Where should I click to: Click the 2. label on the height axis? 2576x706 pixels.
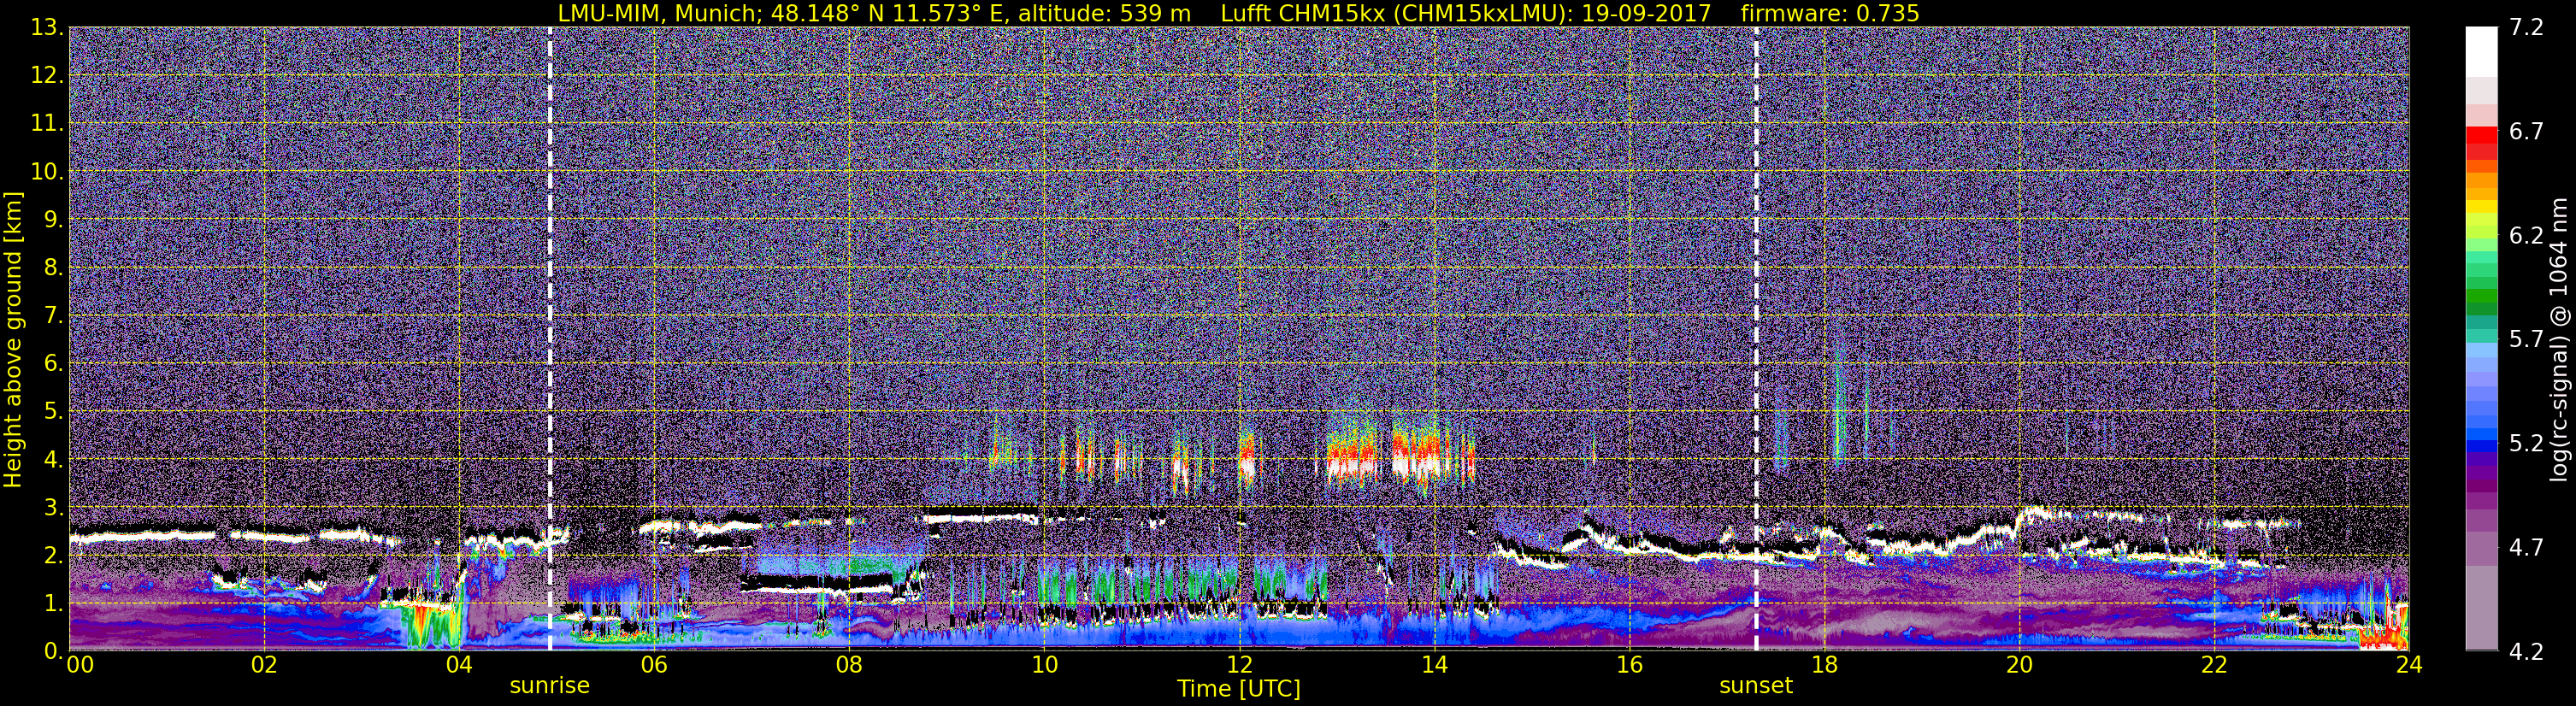click(52, 555)
